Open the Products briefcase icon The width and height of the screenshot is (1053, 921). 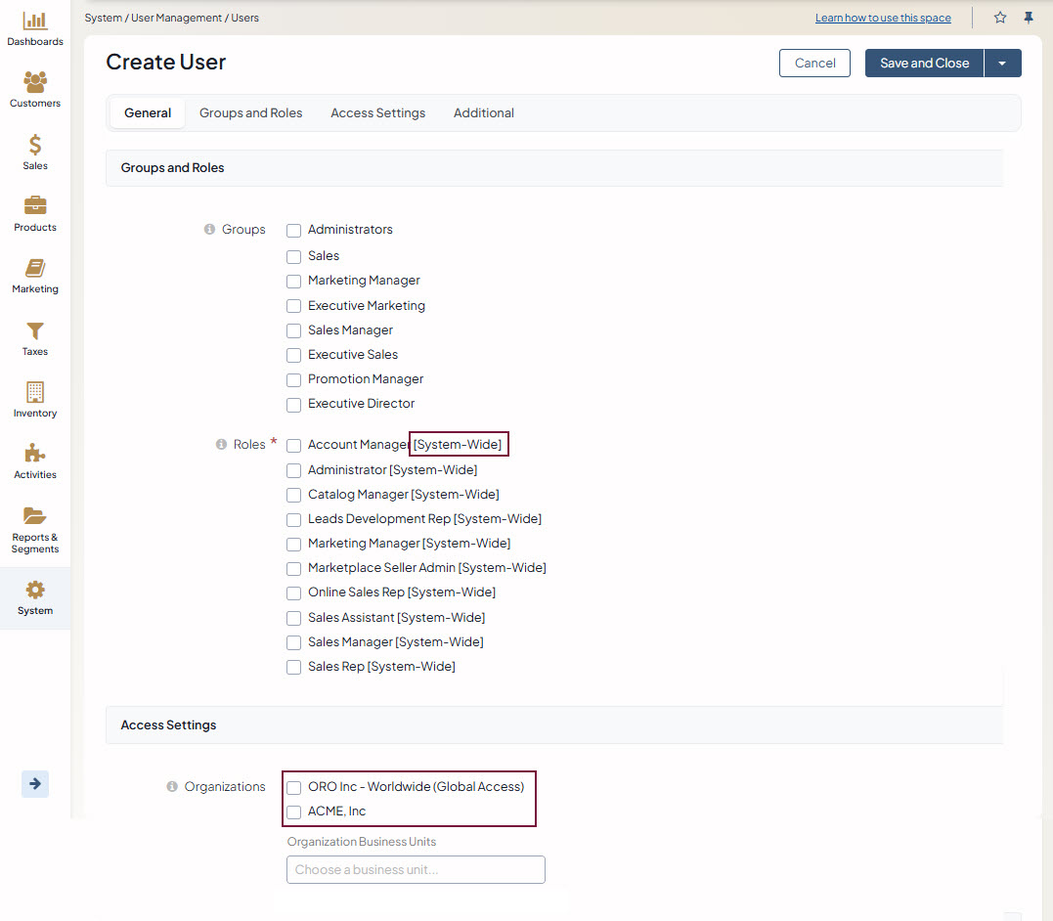[35, 206]
